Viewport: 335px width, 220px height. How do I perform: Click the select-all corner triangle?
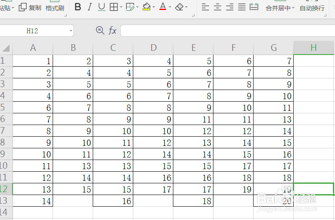(x=6, y=48)
